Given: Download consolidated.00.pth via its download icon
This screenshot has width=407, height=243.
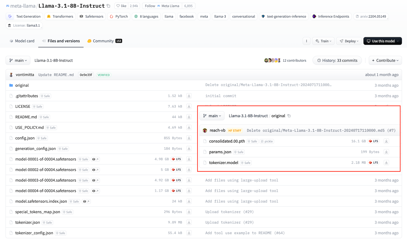Looking at the screenshot, I should click(386, 141).
